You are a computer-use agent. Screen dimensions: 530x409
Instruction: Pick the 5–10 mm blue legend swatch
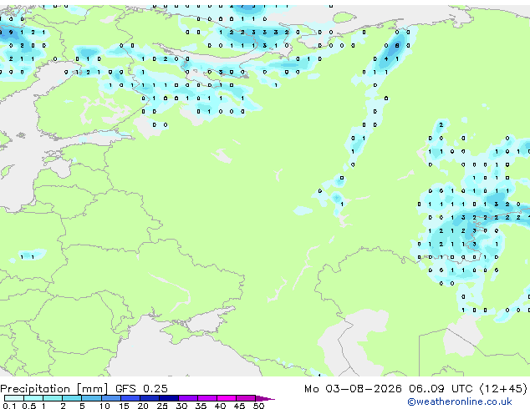91,398
